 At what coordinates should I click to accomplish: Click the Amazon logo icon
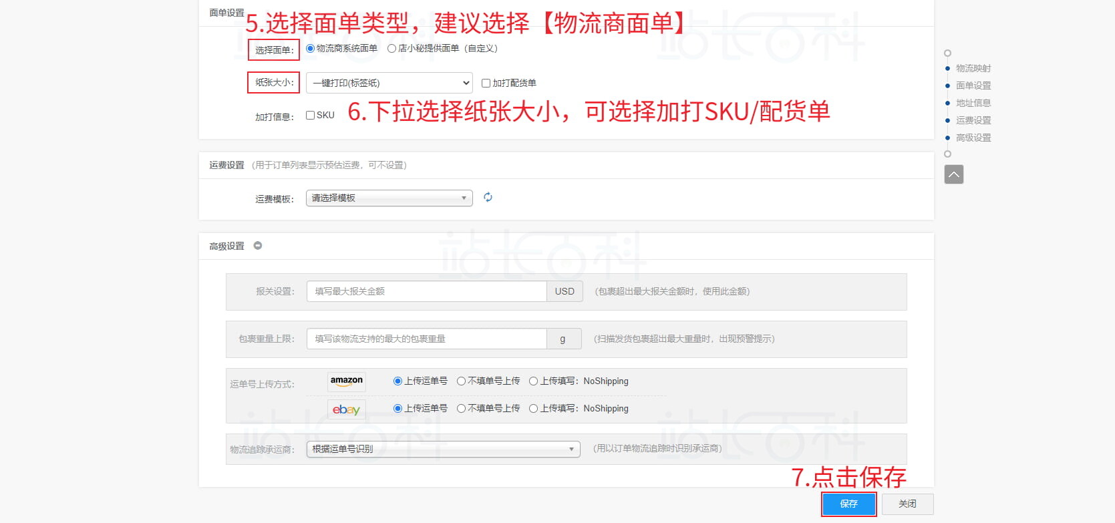[x=346, y=381]
